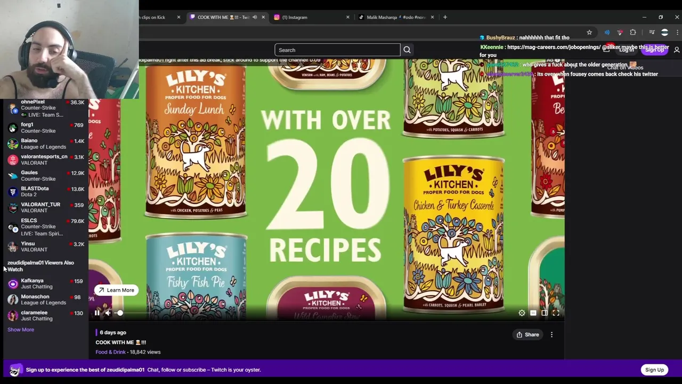The width and height of the screenshot is (682, 384).
Task: Click the zeudidipalma01 Viewers Also Watch heading
Action: [x=40, y=266]
